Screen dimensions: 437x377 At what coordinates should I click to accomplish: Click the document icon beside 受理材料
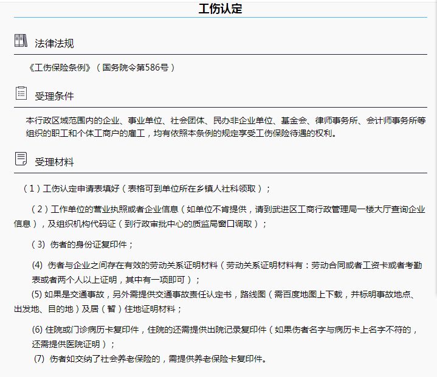[21, 159]
